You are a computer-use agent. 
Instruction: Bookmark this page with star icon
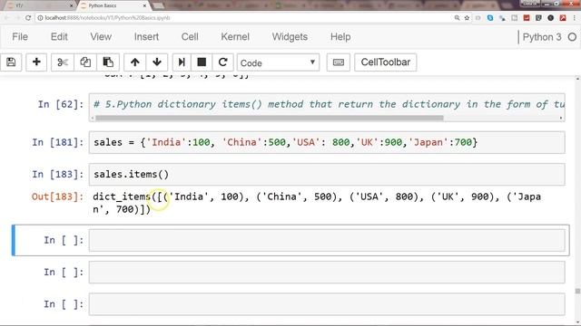pyautogui.click(x=467, y=18)
